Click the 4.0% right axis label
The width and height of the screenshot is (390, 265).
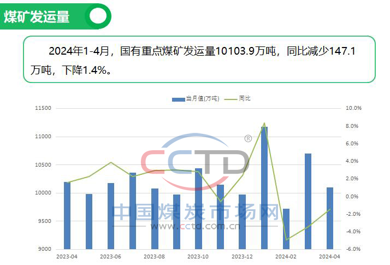[x=352, y=161]
